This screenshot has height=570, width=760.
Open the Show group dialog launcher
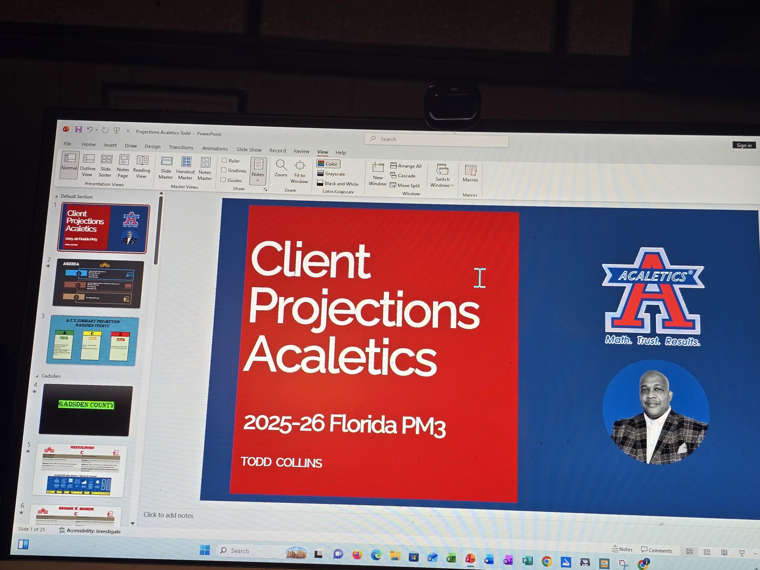[265, 190]
